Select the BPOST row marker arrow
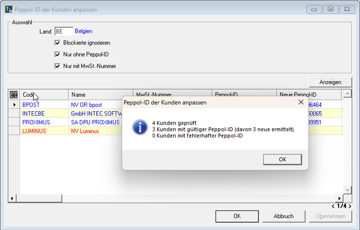Viewport: 360px width, 230px height. (x=15, y=105)
